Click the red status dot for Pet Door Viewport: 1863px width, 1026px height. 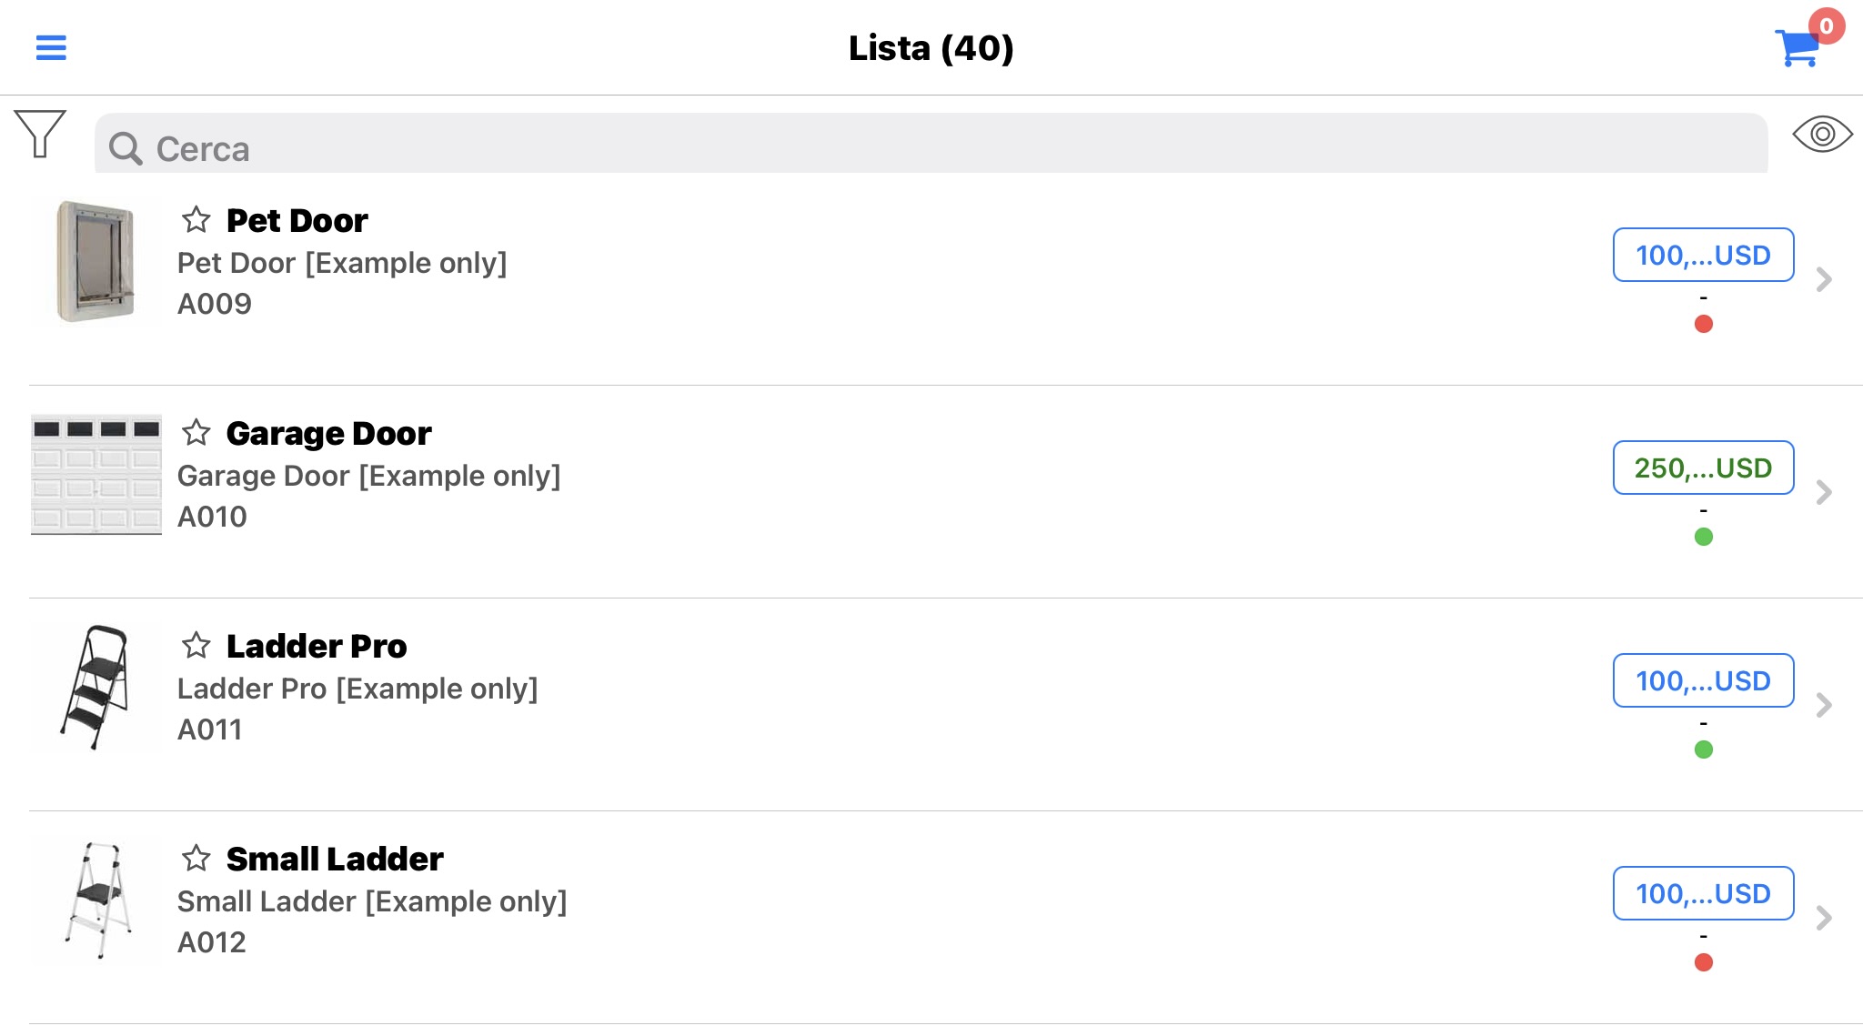(1704, 324)
